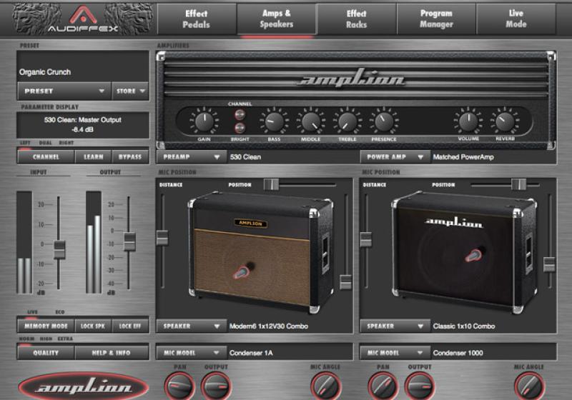Toggle the Bypass button
Image resolution: width=572 pixels, height=400 pixels.
pos(130,156)
